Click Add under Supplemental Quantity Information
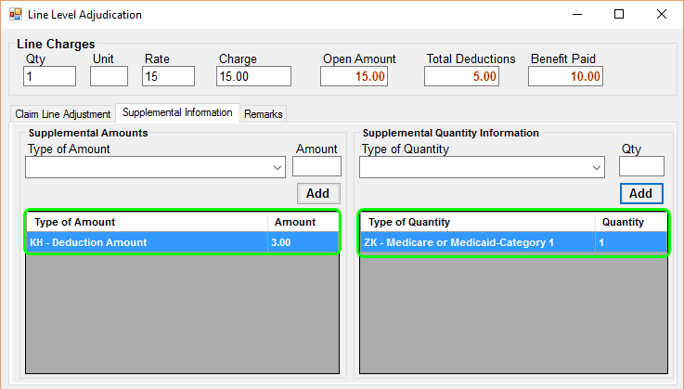The height and width of the screenshot is (389, 684). [x=641, y=193]
